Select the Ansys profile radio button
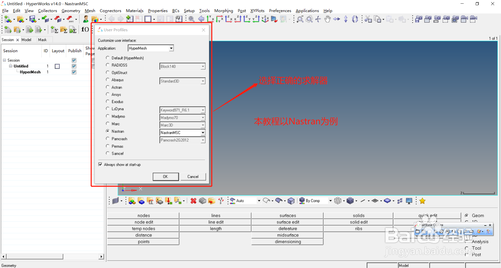The height and width of the screenshot is (268, 501). pyautogui.click(x=108, y=94)
